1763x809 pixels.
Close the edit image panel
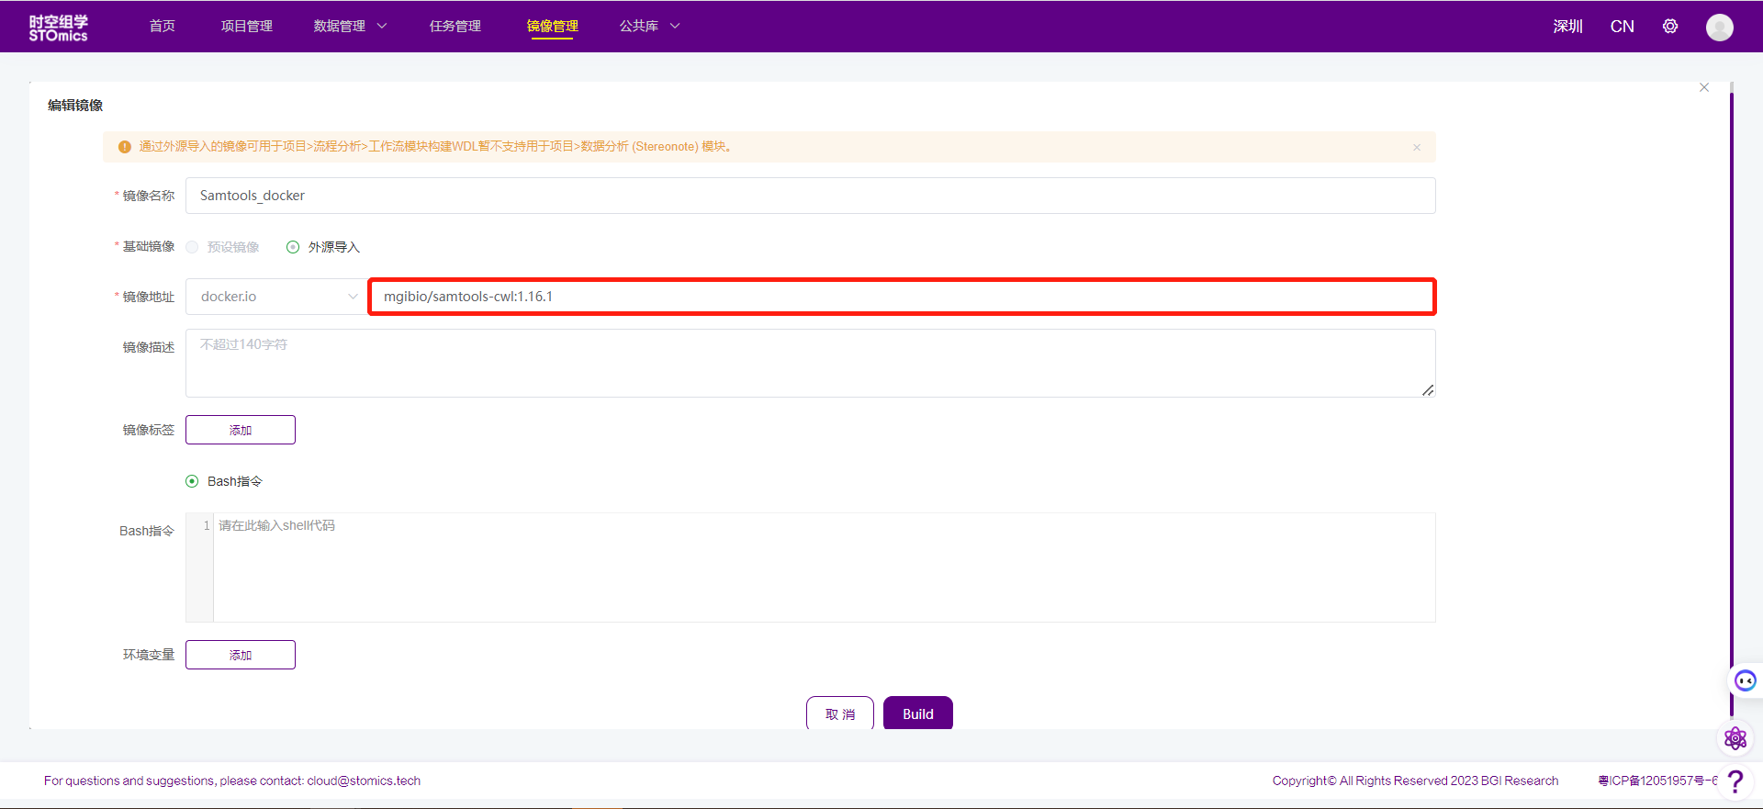(1703, 88)
